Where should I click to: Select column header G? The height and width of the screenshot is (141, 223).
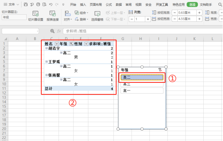tap(123, 39)
